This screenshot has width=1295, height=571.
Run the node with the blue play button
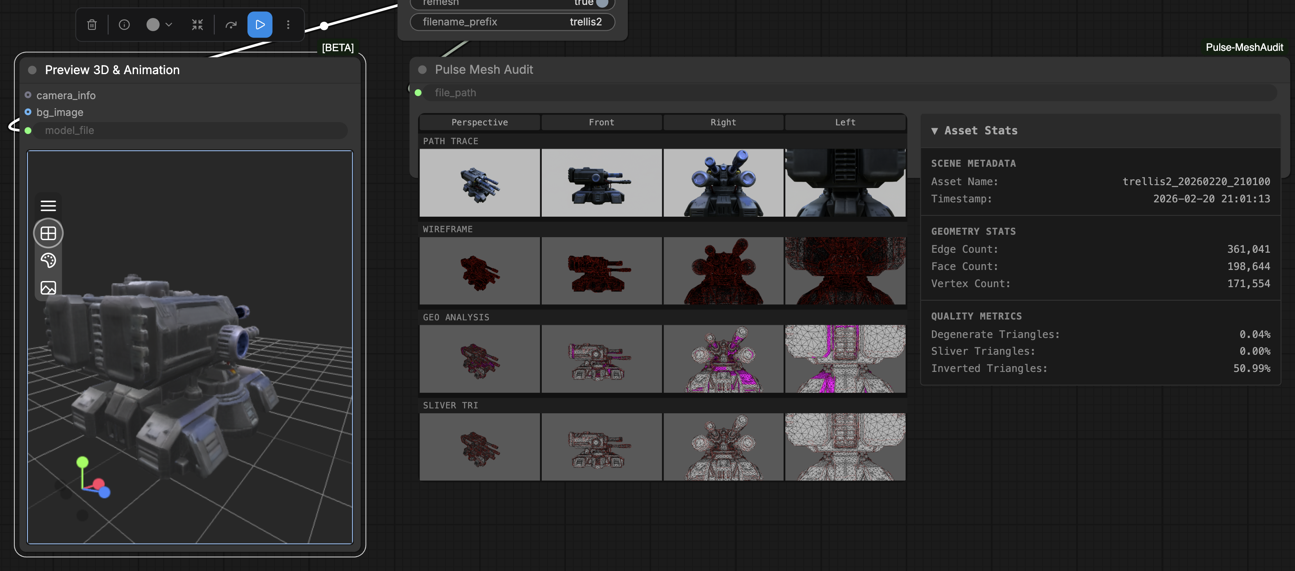coord(260,25)
